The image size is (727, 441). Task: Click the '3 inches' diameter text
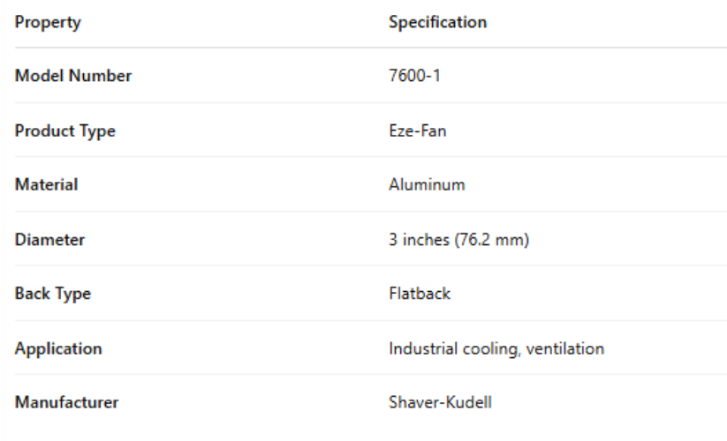[x=418, y=240]
